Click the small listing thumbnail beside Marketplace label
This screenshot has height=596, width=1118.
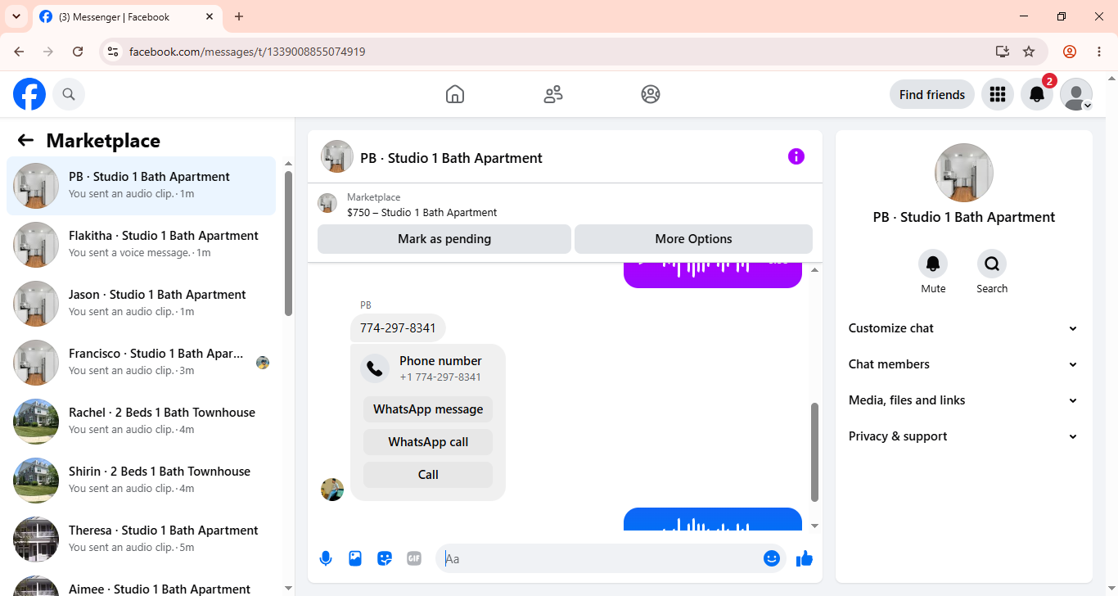(327, 203)
